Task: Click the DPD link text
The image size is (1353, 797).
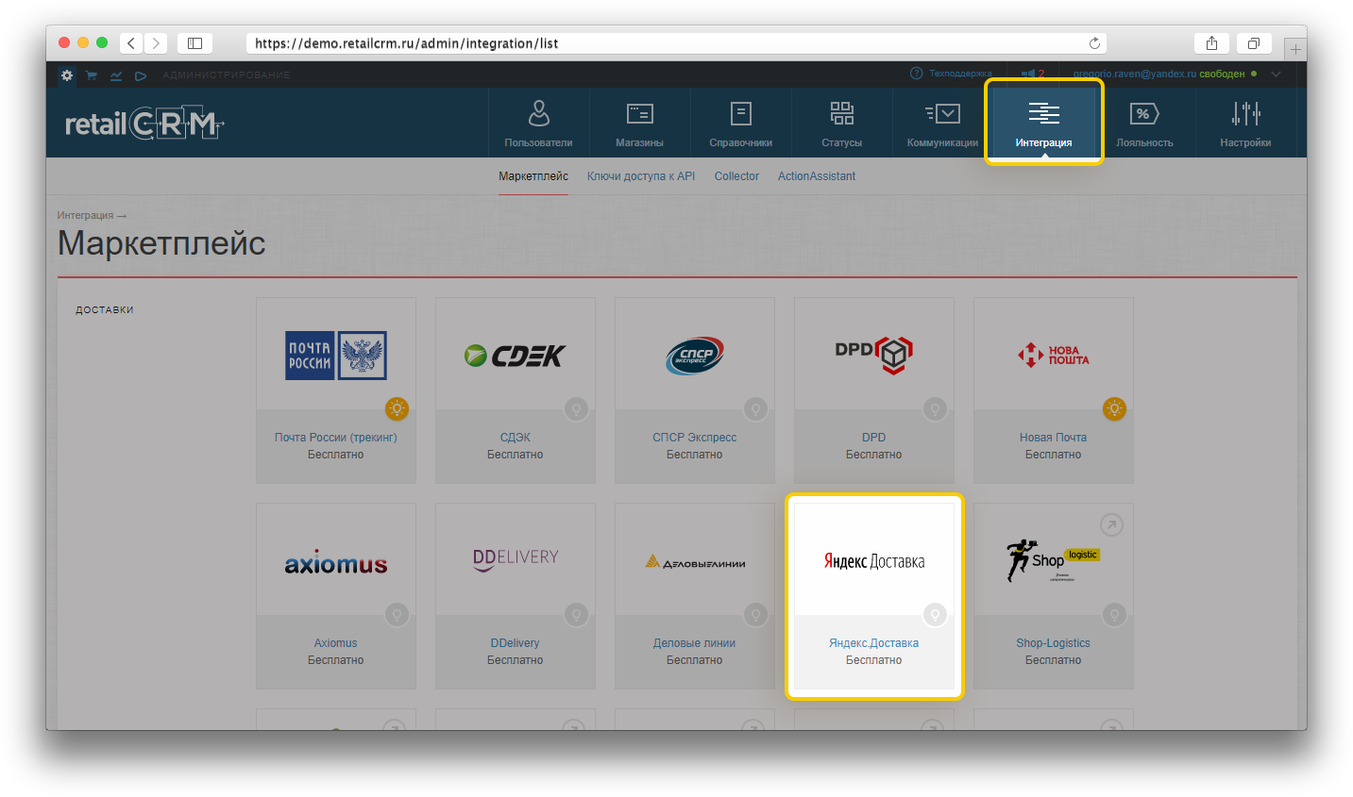Action: coord(874,438)
